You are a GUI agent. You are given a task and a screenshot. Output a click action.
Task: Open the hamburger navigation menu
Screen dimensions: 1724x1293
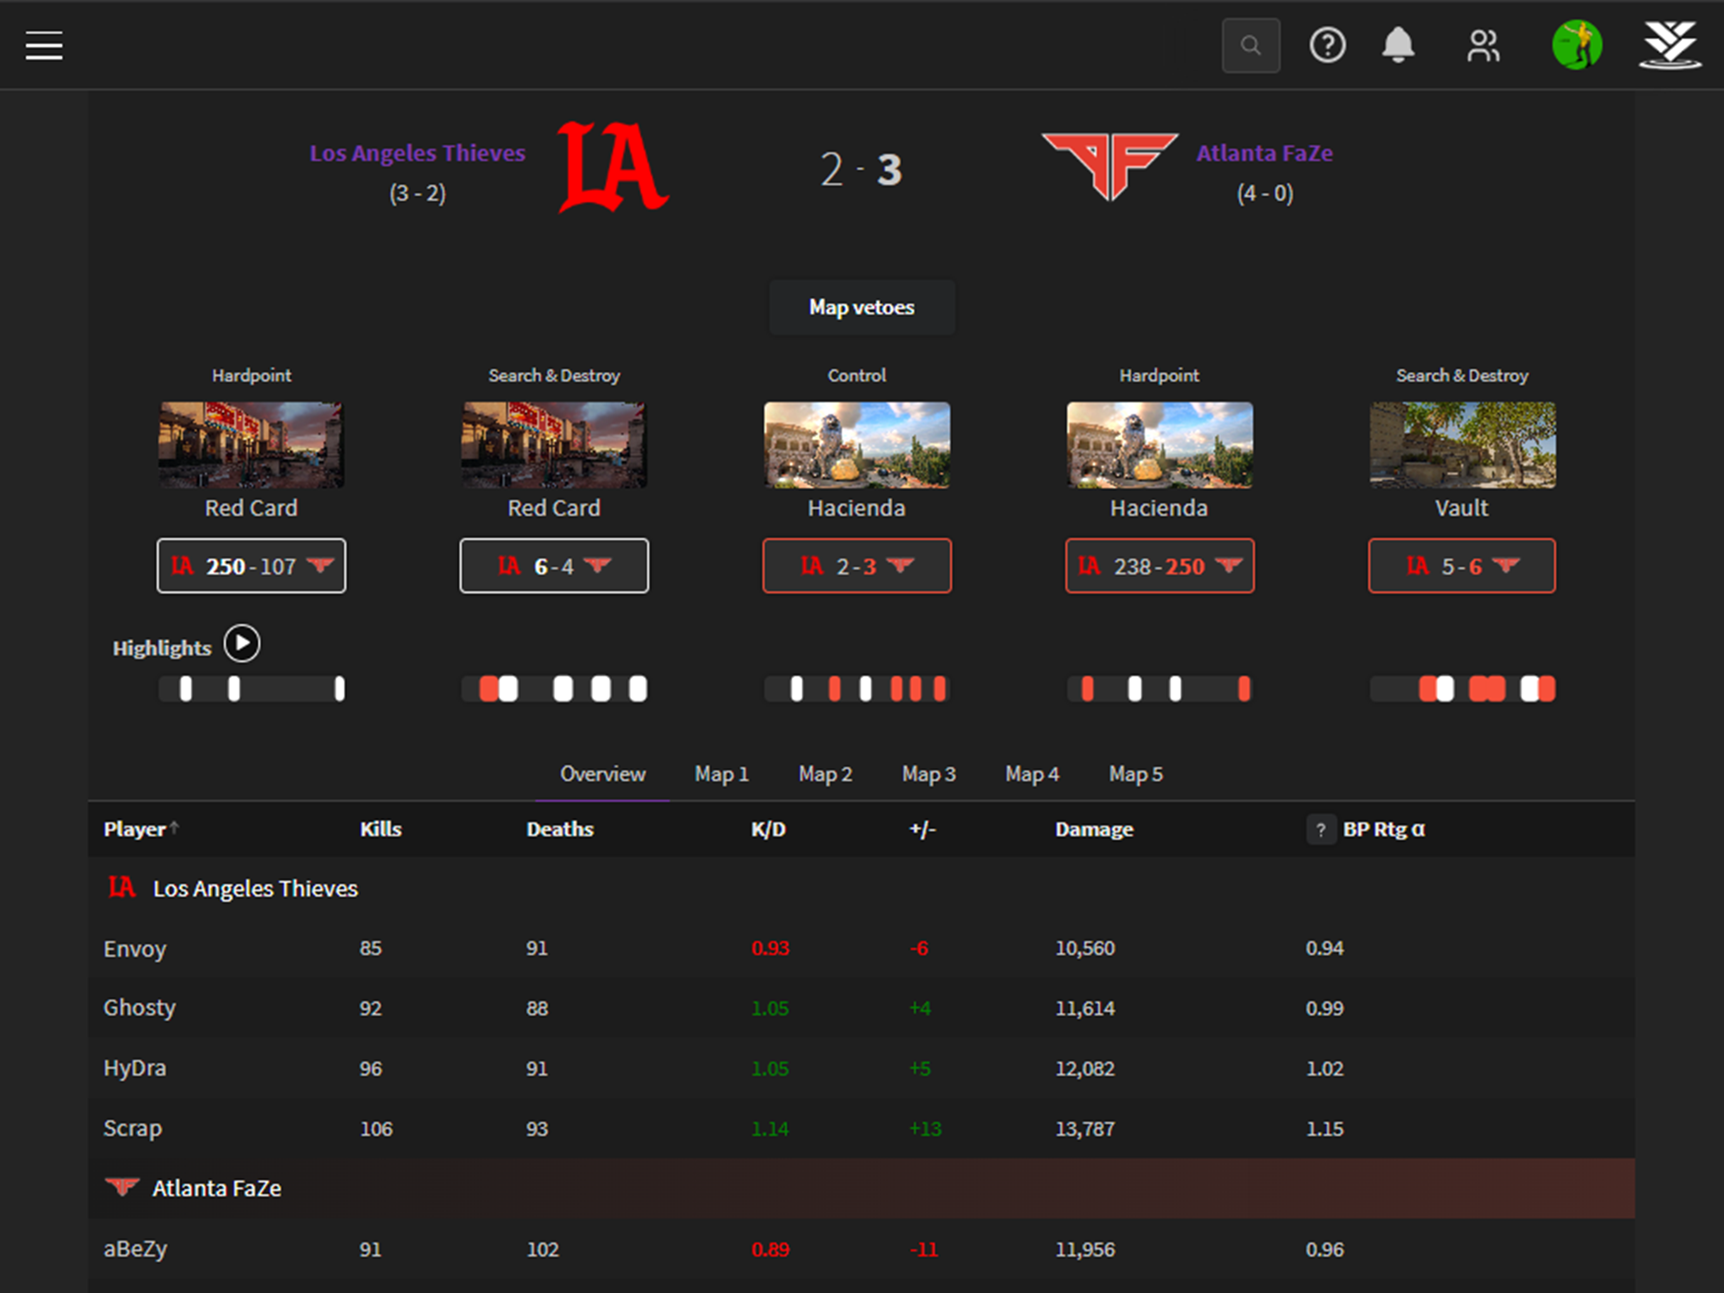[44, 45]
